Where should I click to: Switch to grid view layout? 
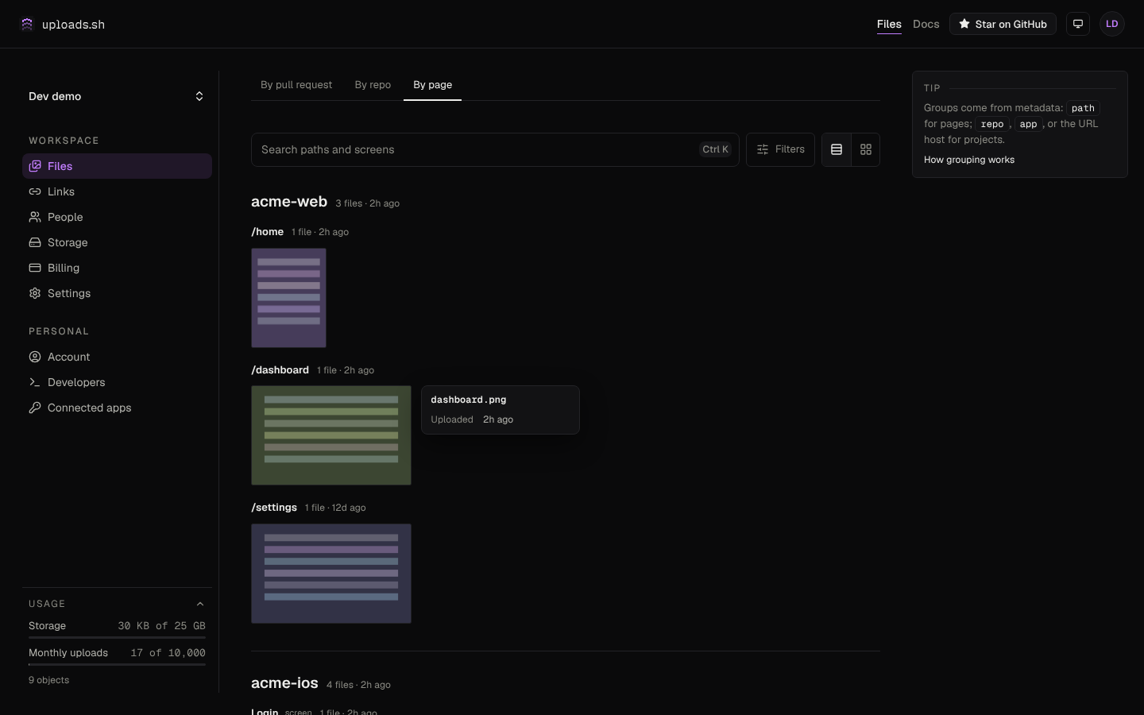(x=866, y=149)
